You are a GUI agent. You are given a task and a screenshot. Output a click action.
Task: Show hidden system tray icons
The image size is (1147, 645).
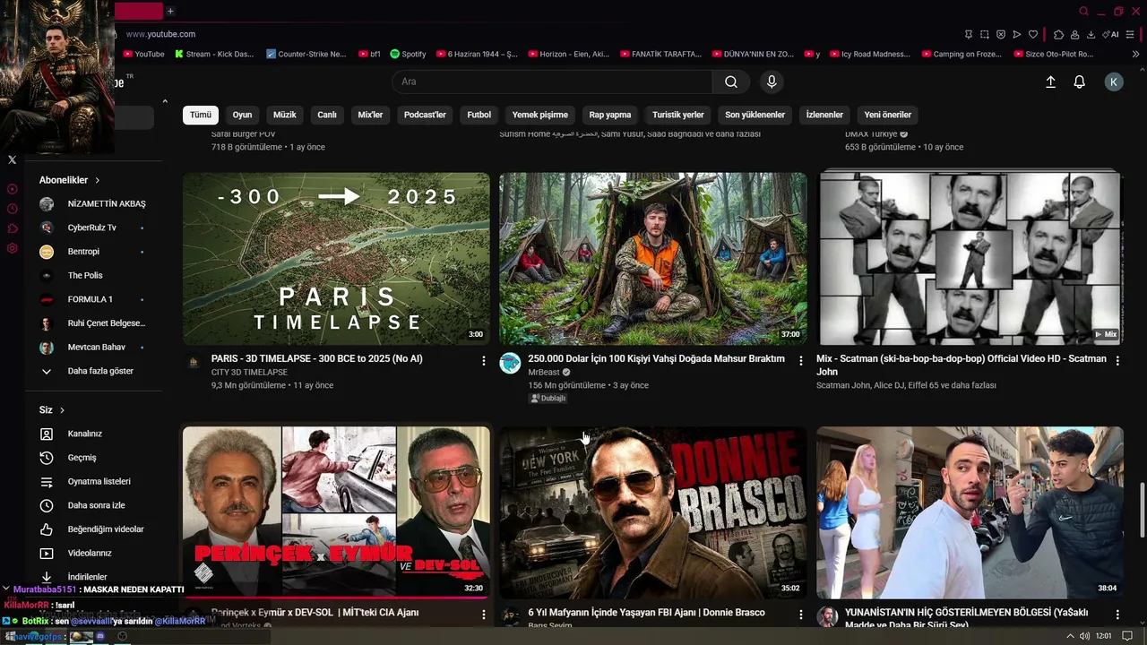(x=1069, y=636)
